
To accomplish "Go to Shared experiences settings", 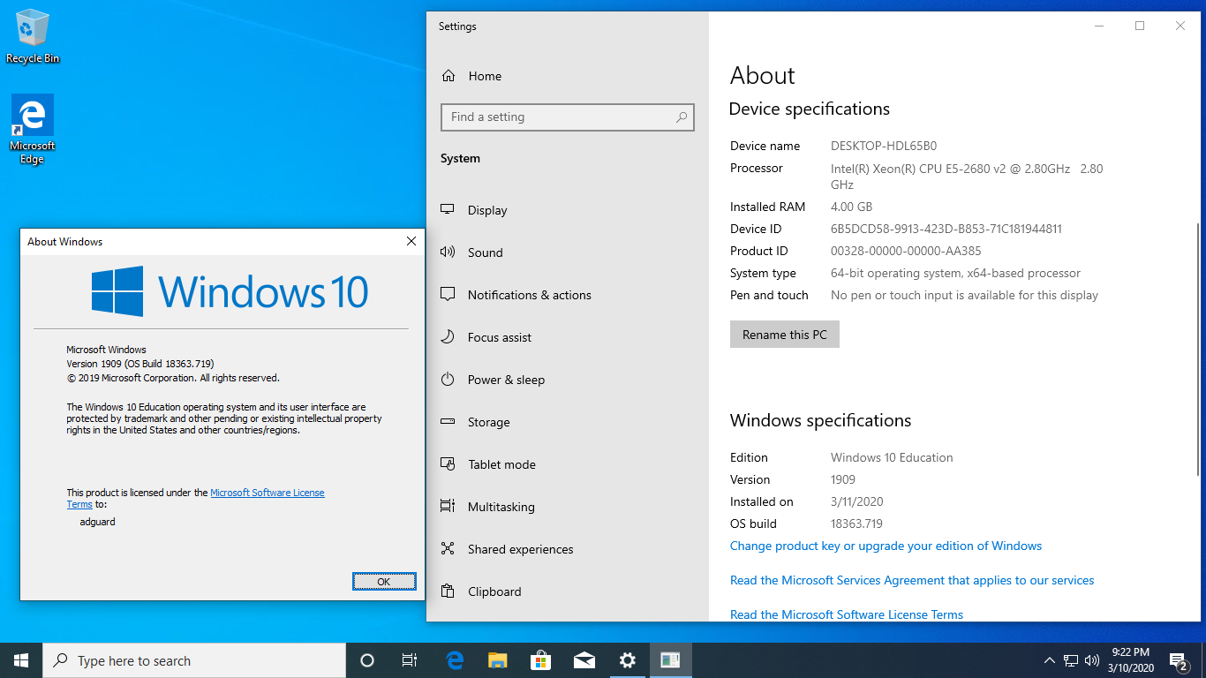I will (567, 549).
